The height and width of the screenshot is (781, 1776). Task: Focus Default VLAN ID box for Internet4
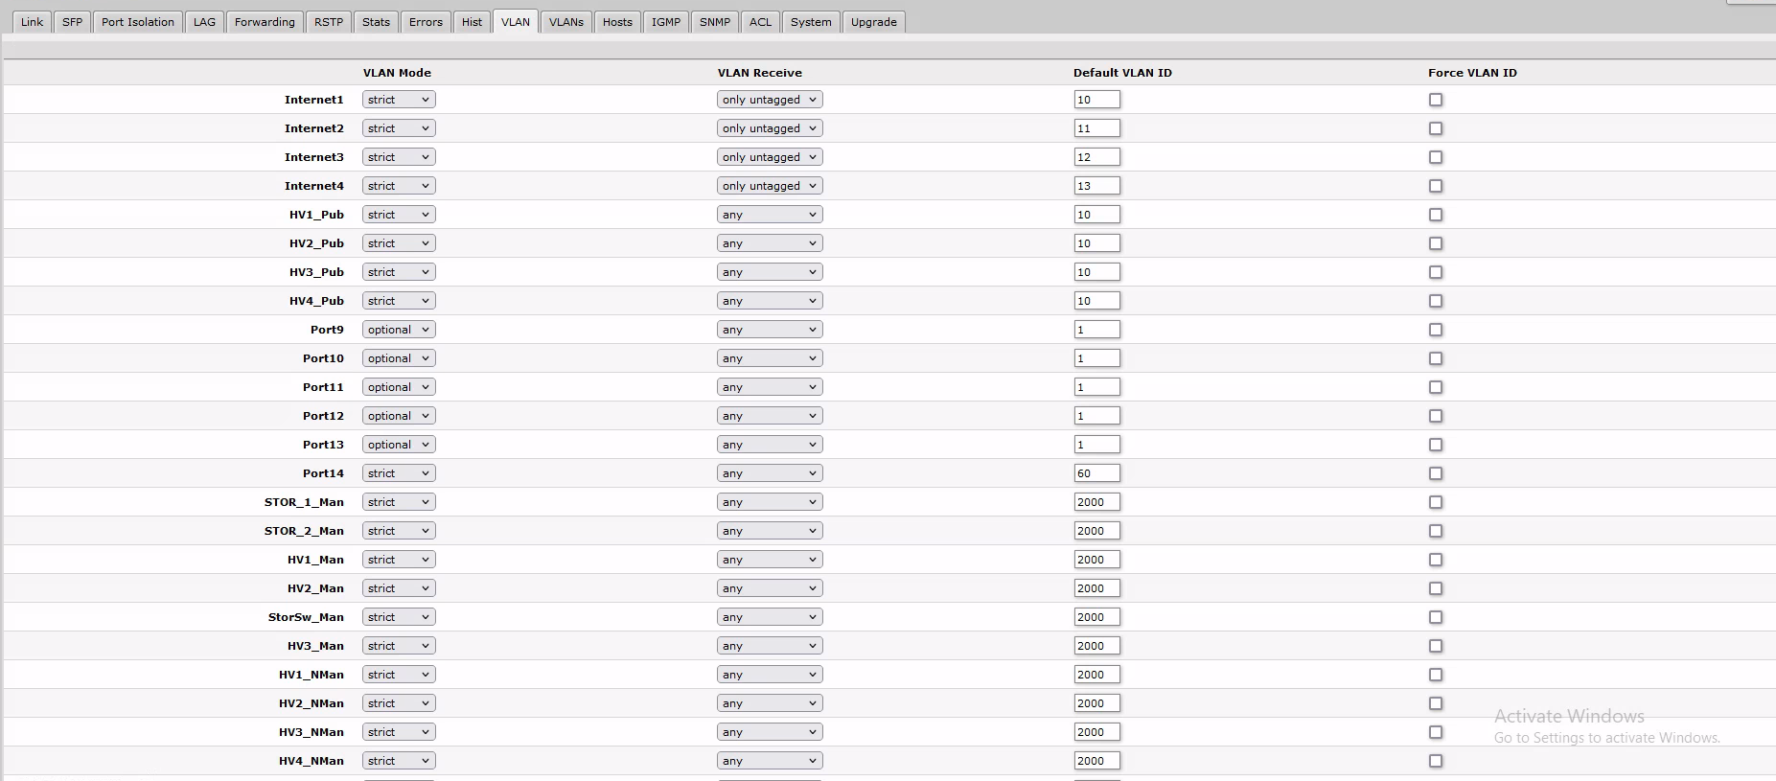tap(1096, 186)
